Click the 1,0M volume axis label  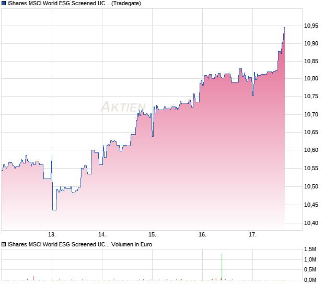(x=310, y=259)
